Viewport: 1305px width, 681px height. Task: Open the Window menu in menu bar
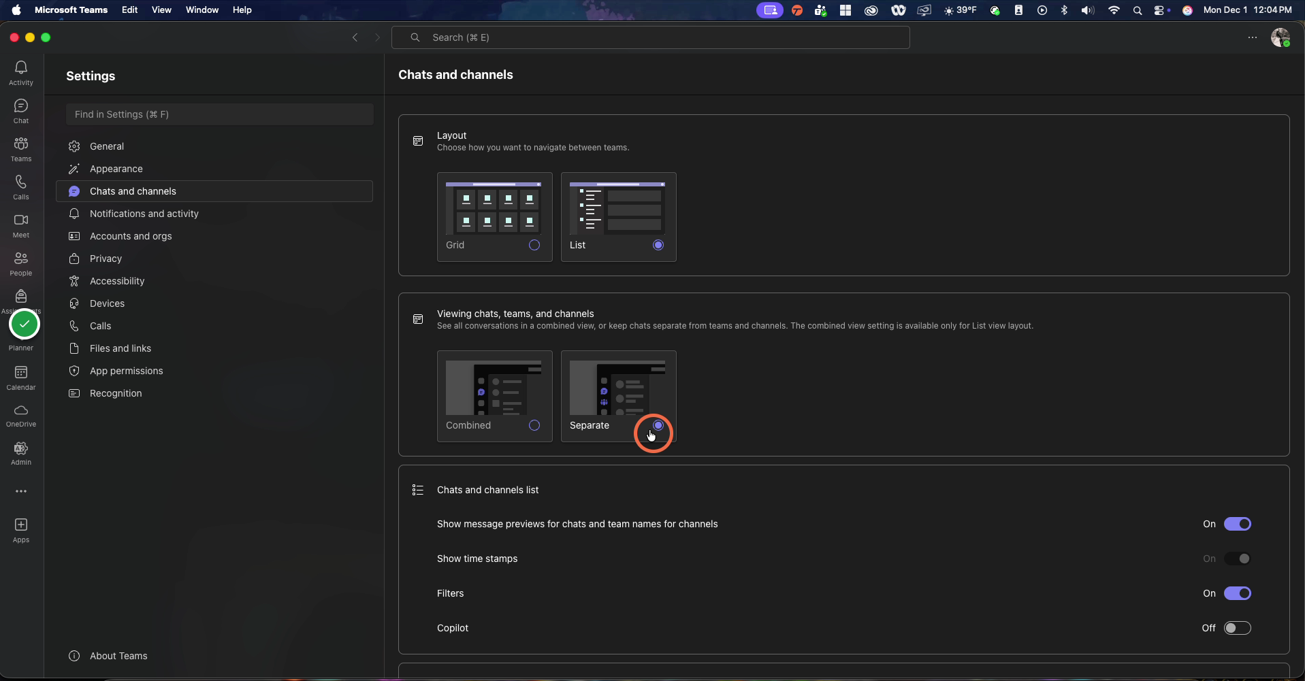tap(202, 10)
